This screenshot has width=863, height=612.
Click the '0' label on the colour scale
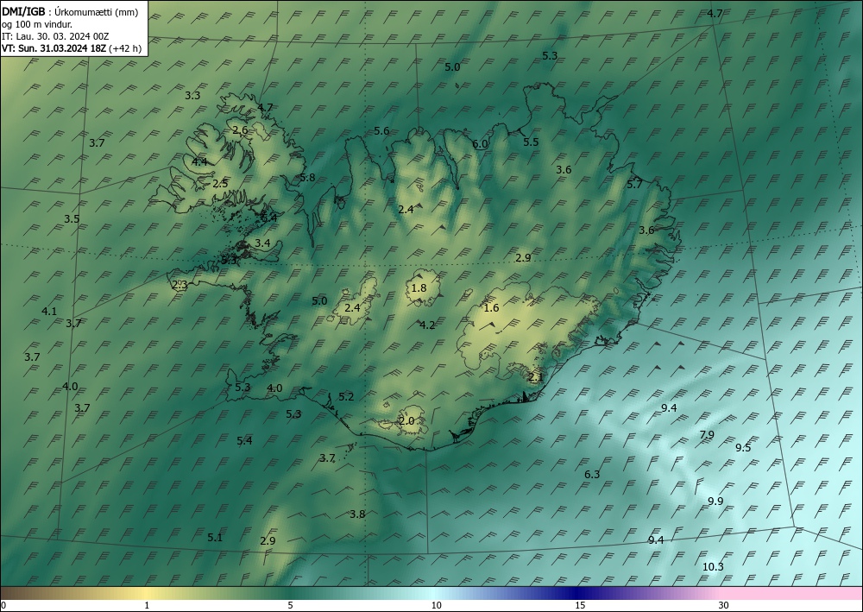tap(3, 605)
